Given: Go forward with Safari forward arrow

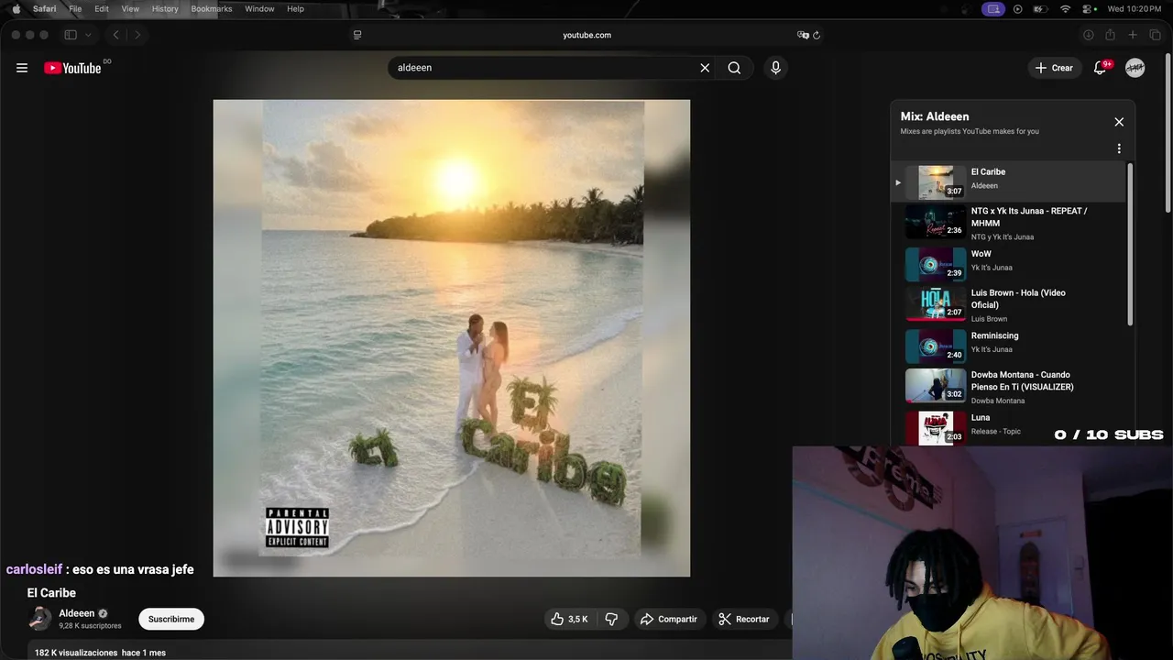Looking at the screenshot, I should tap(137, 35).
